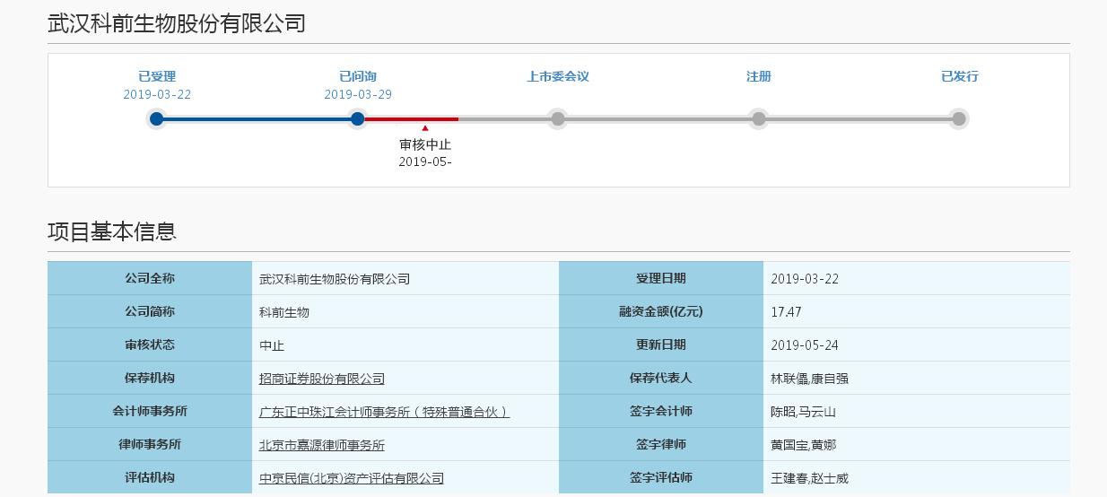This screenshot has width=1107, height=497.
Task: Select the 上市委会议 stage label
Action: [x=558, y=76]
